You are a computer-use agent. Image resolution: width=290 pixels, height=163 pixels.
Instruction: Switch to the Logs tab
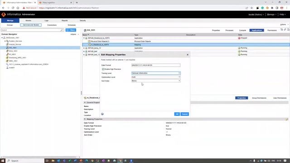46,20
